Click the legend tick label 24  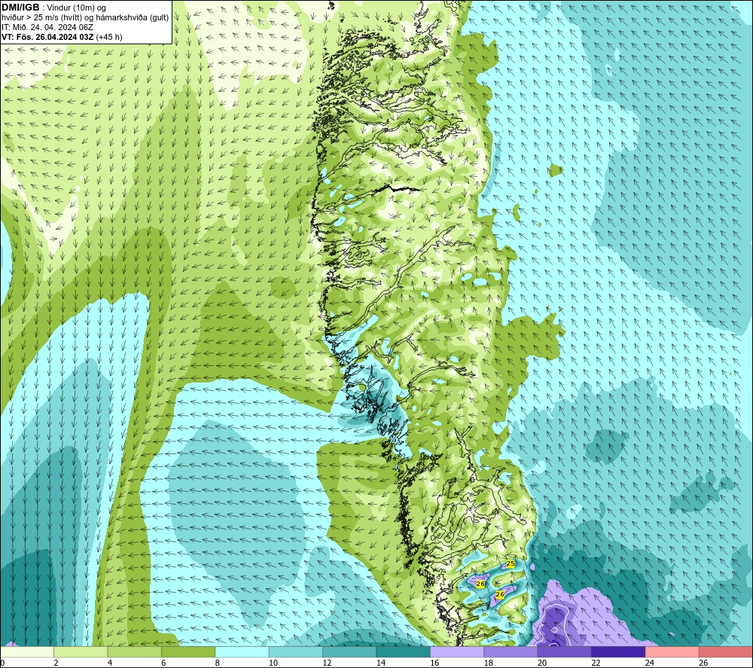650,663
